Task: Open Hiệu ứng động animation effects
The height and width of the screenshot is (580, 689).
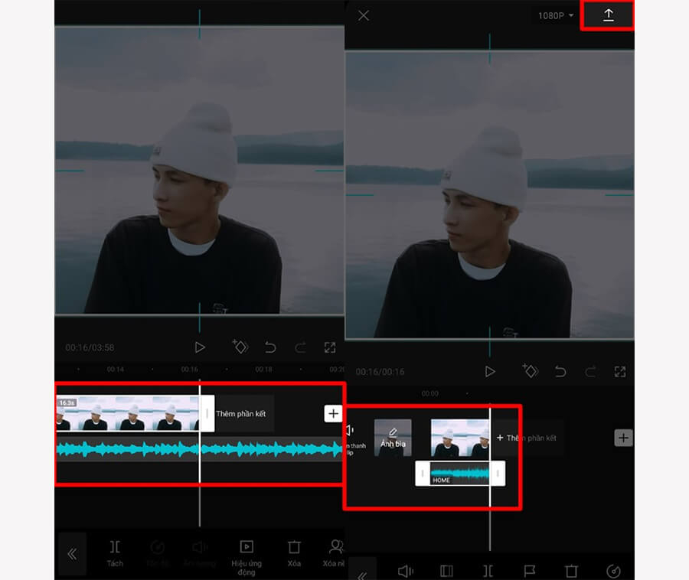Action: coord(247,549)
